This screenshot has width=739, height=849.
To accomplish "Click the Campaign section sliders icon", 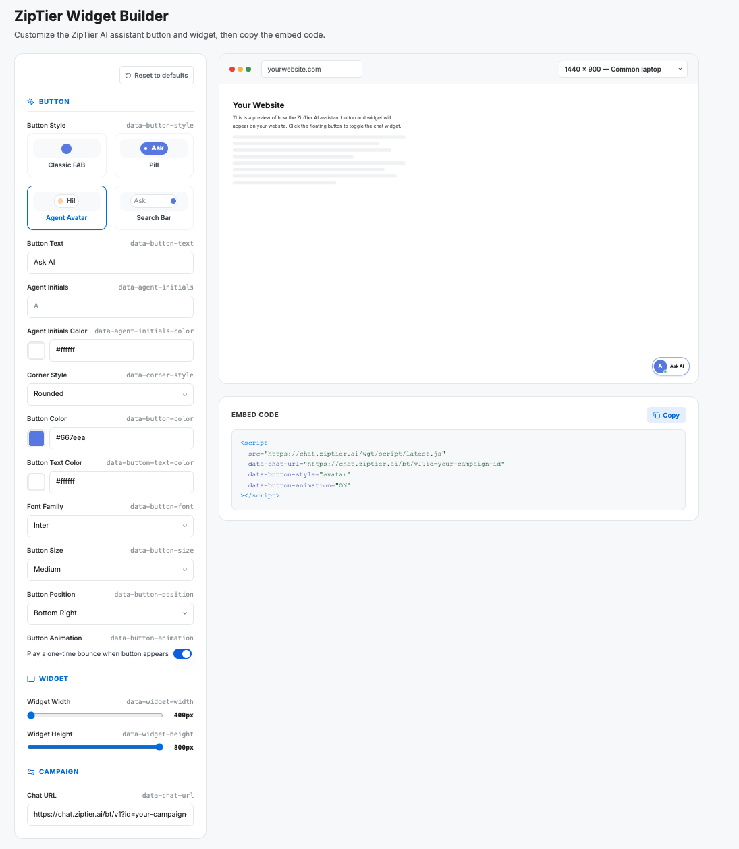I will click(x=30, y=772).
